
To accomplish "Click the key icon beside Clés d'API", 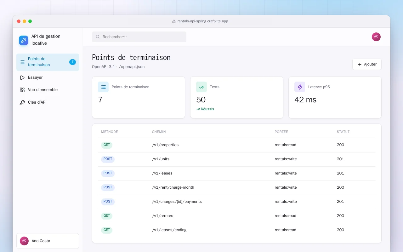I will coord(22,102).
